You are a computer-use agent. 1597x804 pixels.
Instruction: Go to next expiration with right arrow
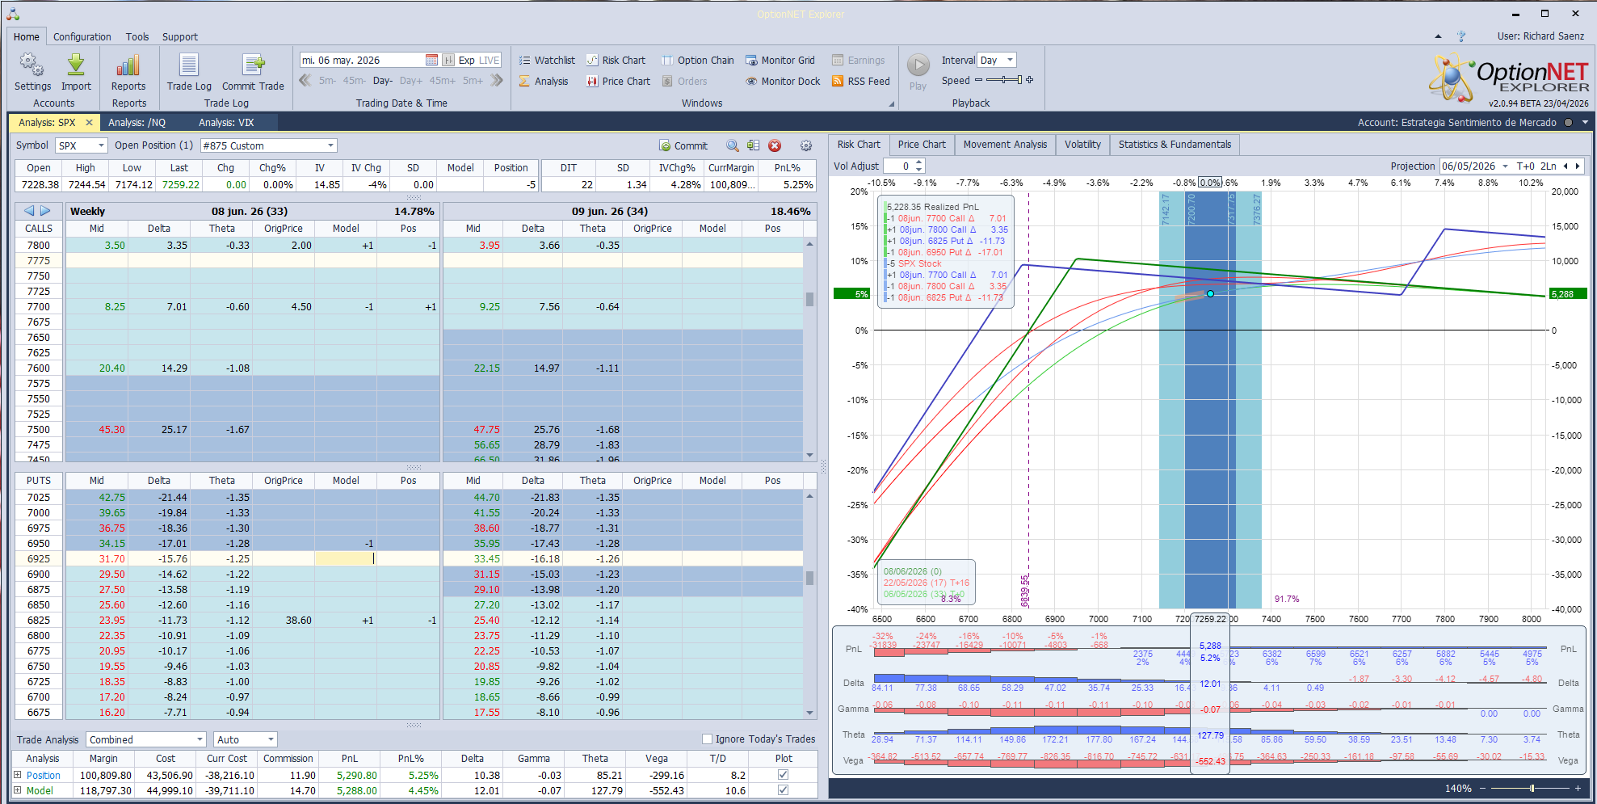click(45, 211)
